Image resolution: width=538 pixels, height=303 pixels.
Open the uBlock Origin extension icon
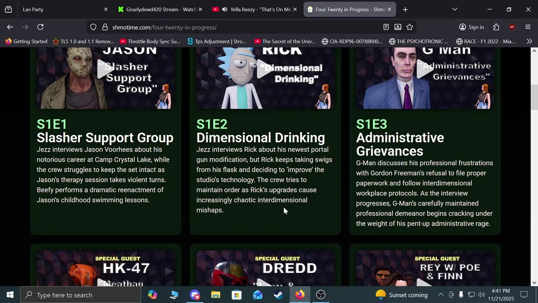[512, 27]
